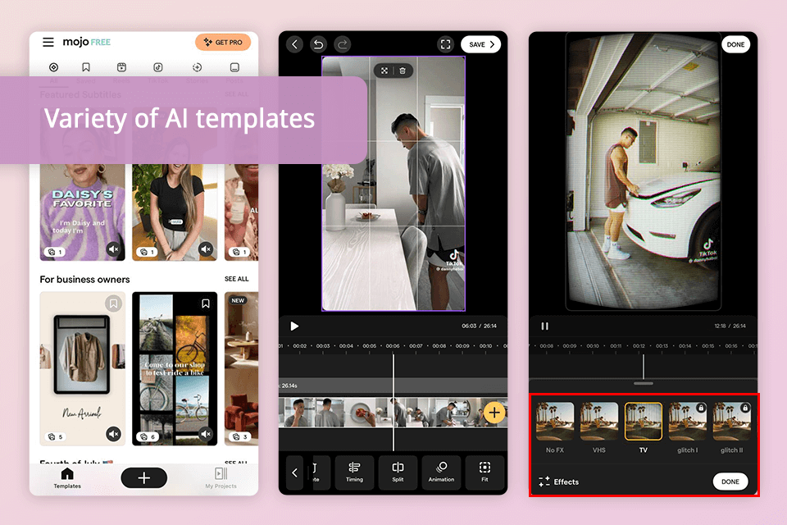Open My Projects tab

[221, 477]
